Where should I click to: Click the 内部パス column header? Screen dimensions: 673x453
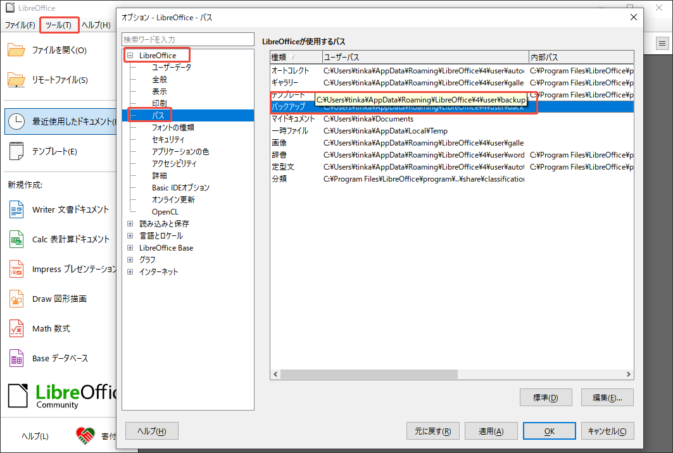581,57
